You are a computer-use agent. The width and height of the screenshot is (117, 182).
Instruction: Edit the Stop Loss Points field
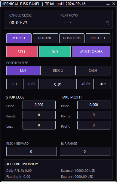click(39, 115)
